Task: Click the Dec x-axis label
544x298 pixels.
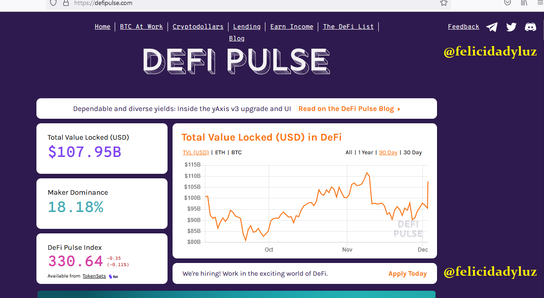Action: 423,249
